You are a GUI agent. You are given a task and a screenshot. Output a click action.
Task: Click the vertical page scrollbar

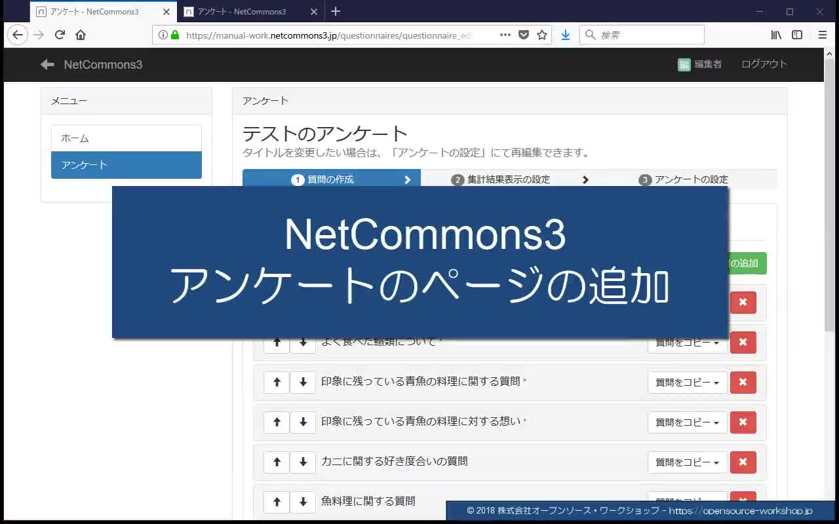click(829, 196)
